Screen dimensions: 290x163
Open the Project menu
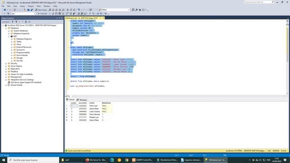click(x=31, y=6)
